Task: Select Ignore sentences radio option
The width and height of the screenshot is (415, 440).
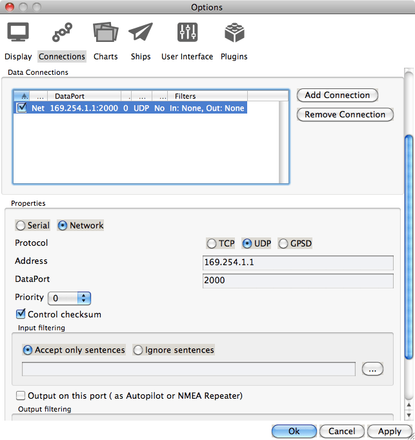Action: tap(138, 350)
